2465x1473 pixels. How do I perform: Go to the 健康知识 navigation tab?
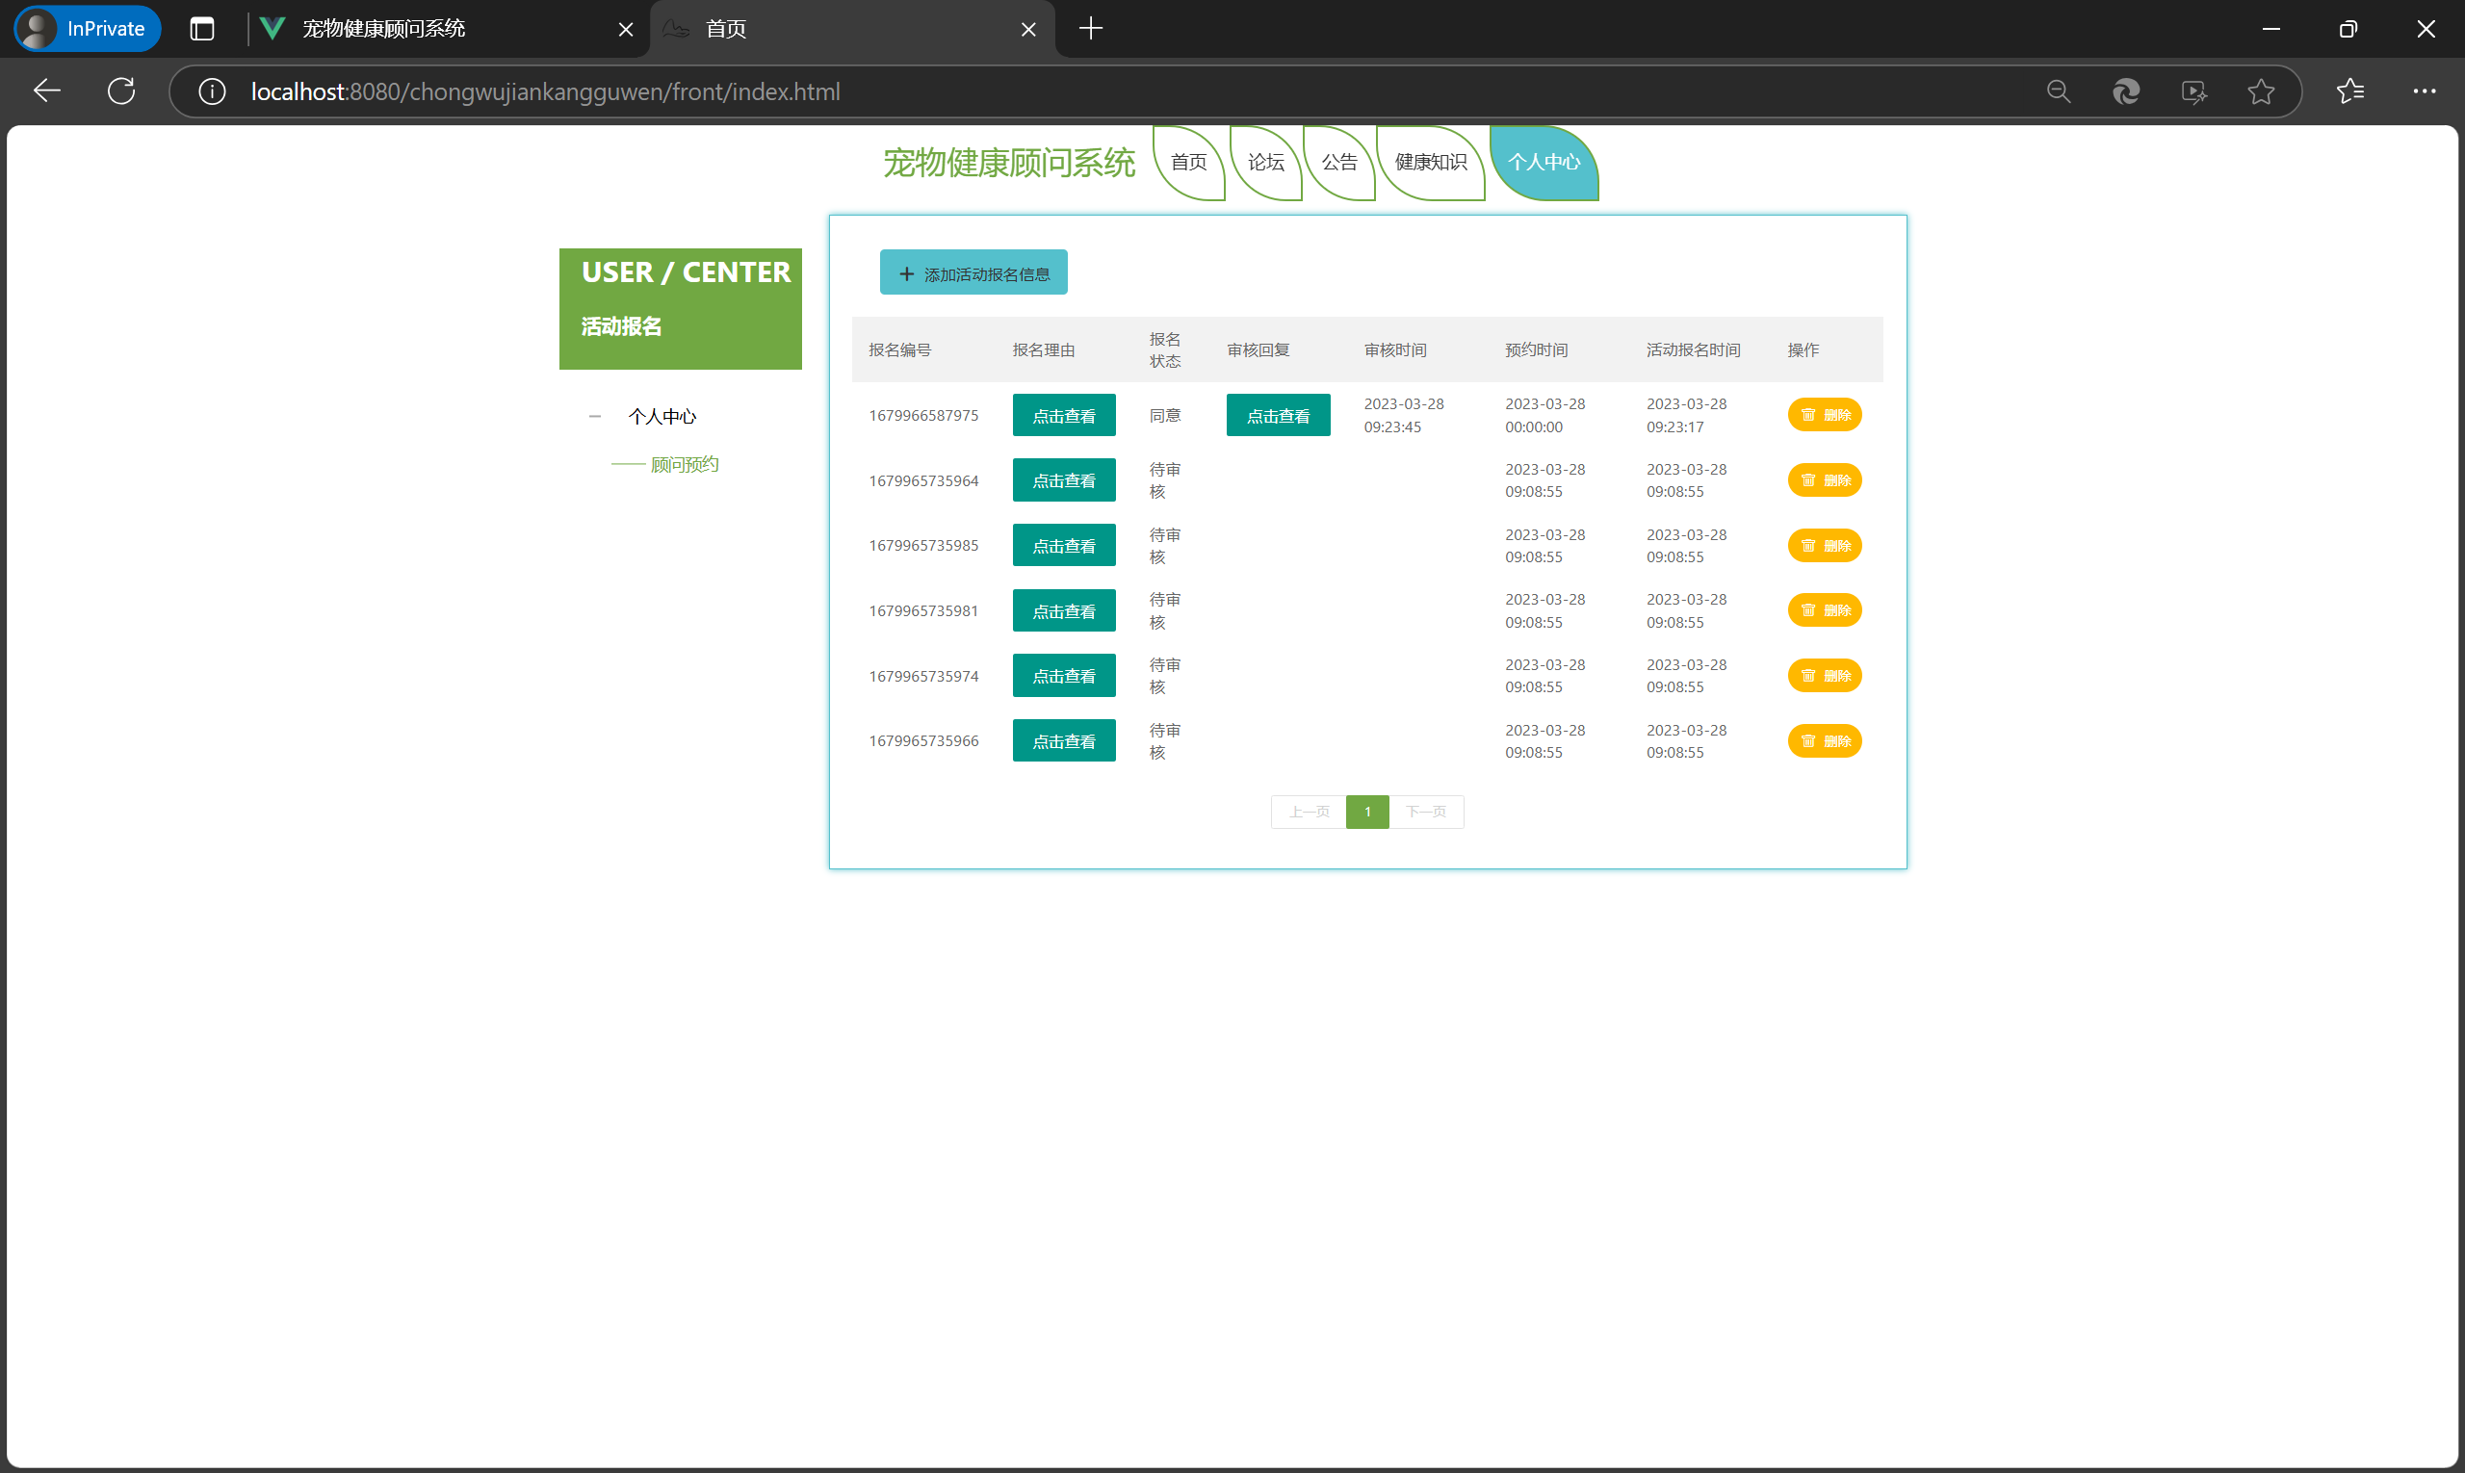1430,162
